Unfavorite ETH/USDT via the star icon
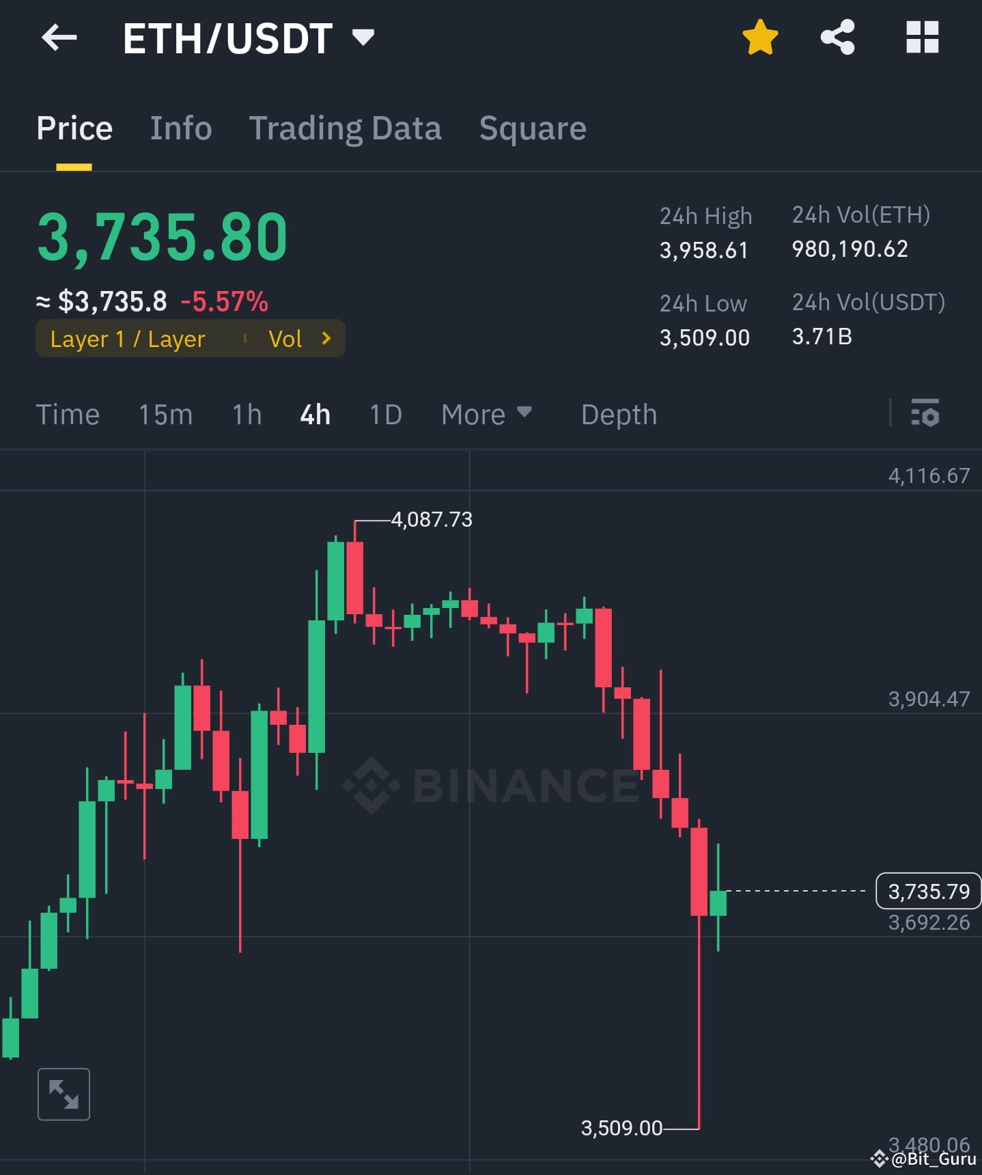Viewport: 982px width, 1175px height. point(759,38)
